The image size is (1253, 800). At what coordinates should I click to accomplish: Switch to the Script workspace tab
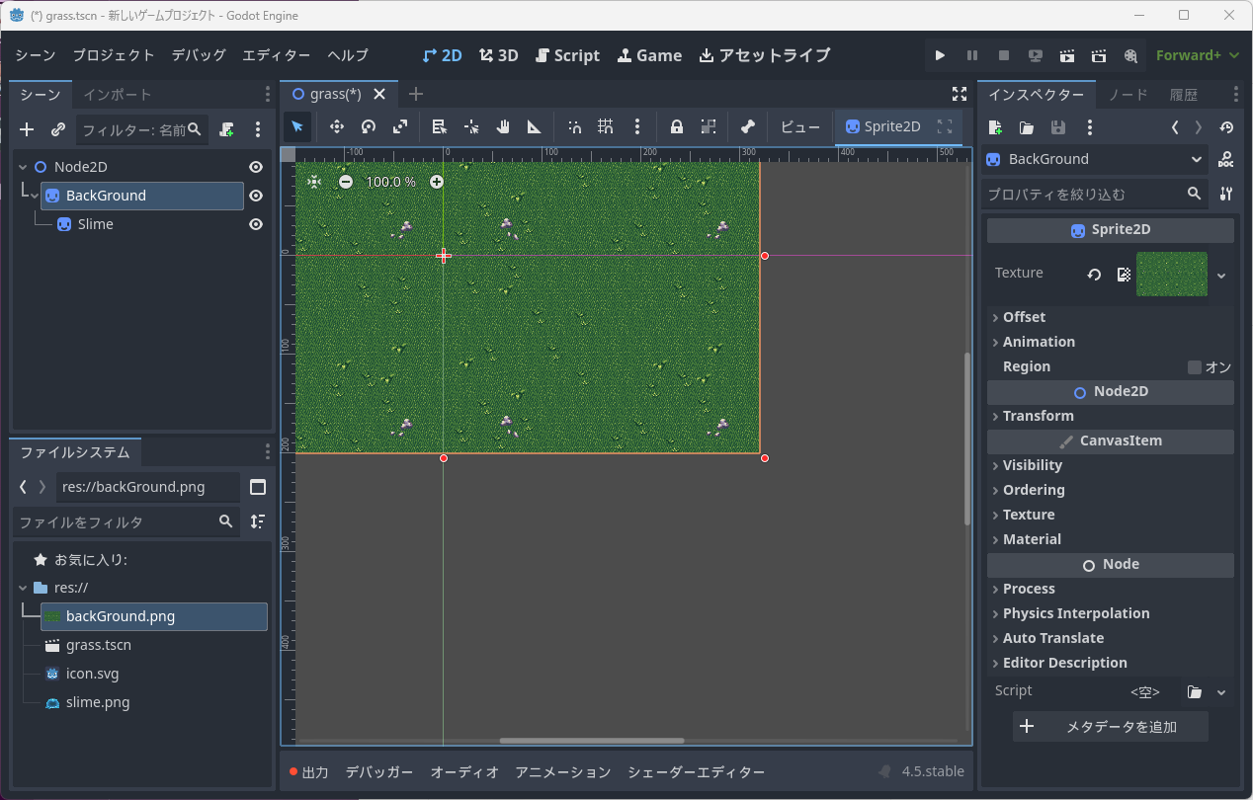pos(567,55)
